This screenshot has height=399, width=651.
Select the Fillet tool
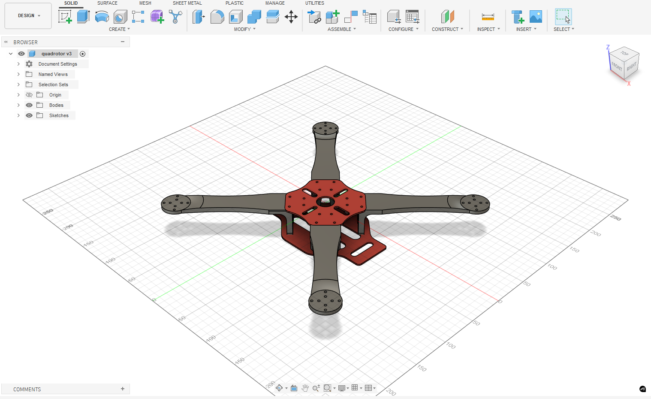coord(217,17)
